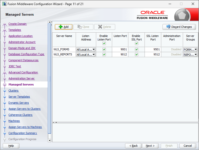The image size is (199, 150).
Task: Click the Managed Servers step marker icon
Action: point(5,84)
